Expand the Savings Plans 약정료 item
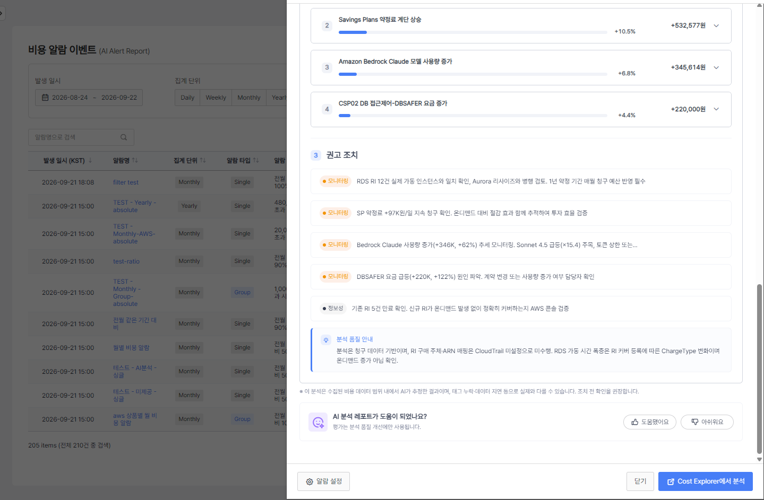764x500 pixels. pyautogui.click(x=716, y=25)
